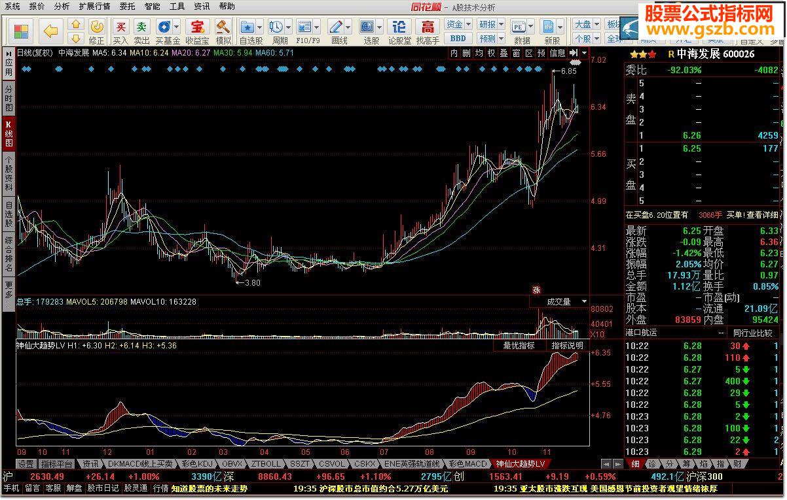Click the 查看详细 link
This screenshot has height=500, width=787.
pos(763,214)
